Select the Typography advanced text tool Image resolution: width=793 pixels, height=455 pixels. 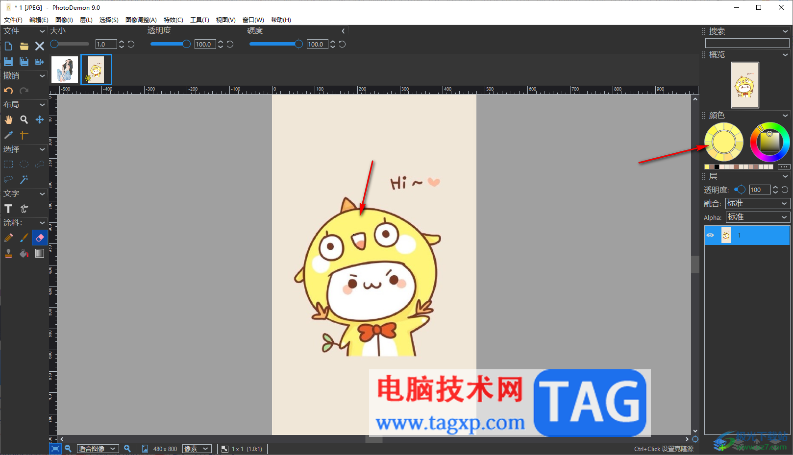pos(24,209)
